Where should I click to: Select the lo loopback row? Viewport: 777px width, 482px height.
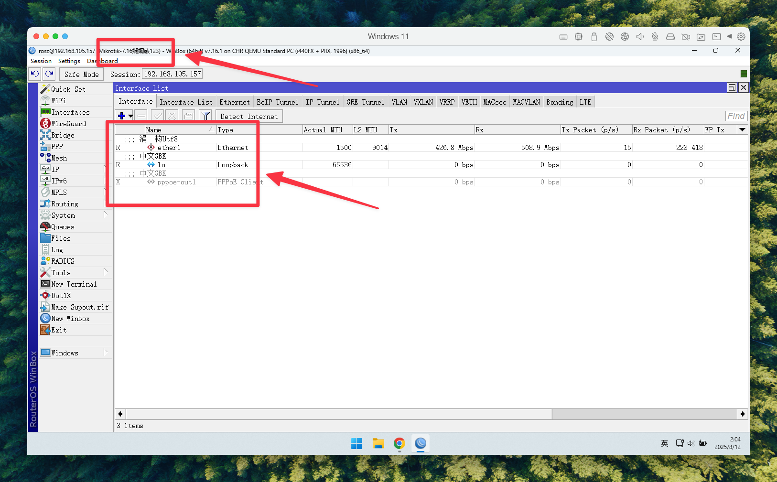(x=431, y=165)
